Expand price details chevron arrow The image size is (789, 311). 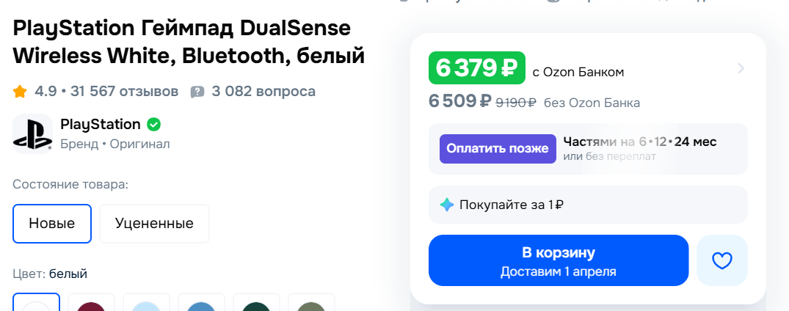pyautogui.click(x=741, y=69)
